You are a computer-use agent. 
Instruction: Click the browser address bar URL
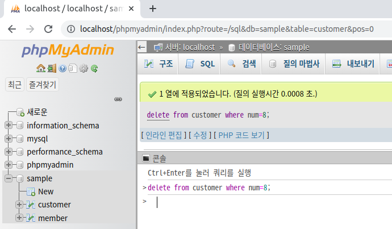227,29
